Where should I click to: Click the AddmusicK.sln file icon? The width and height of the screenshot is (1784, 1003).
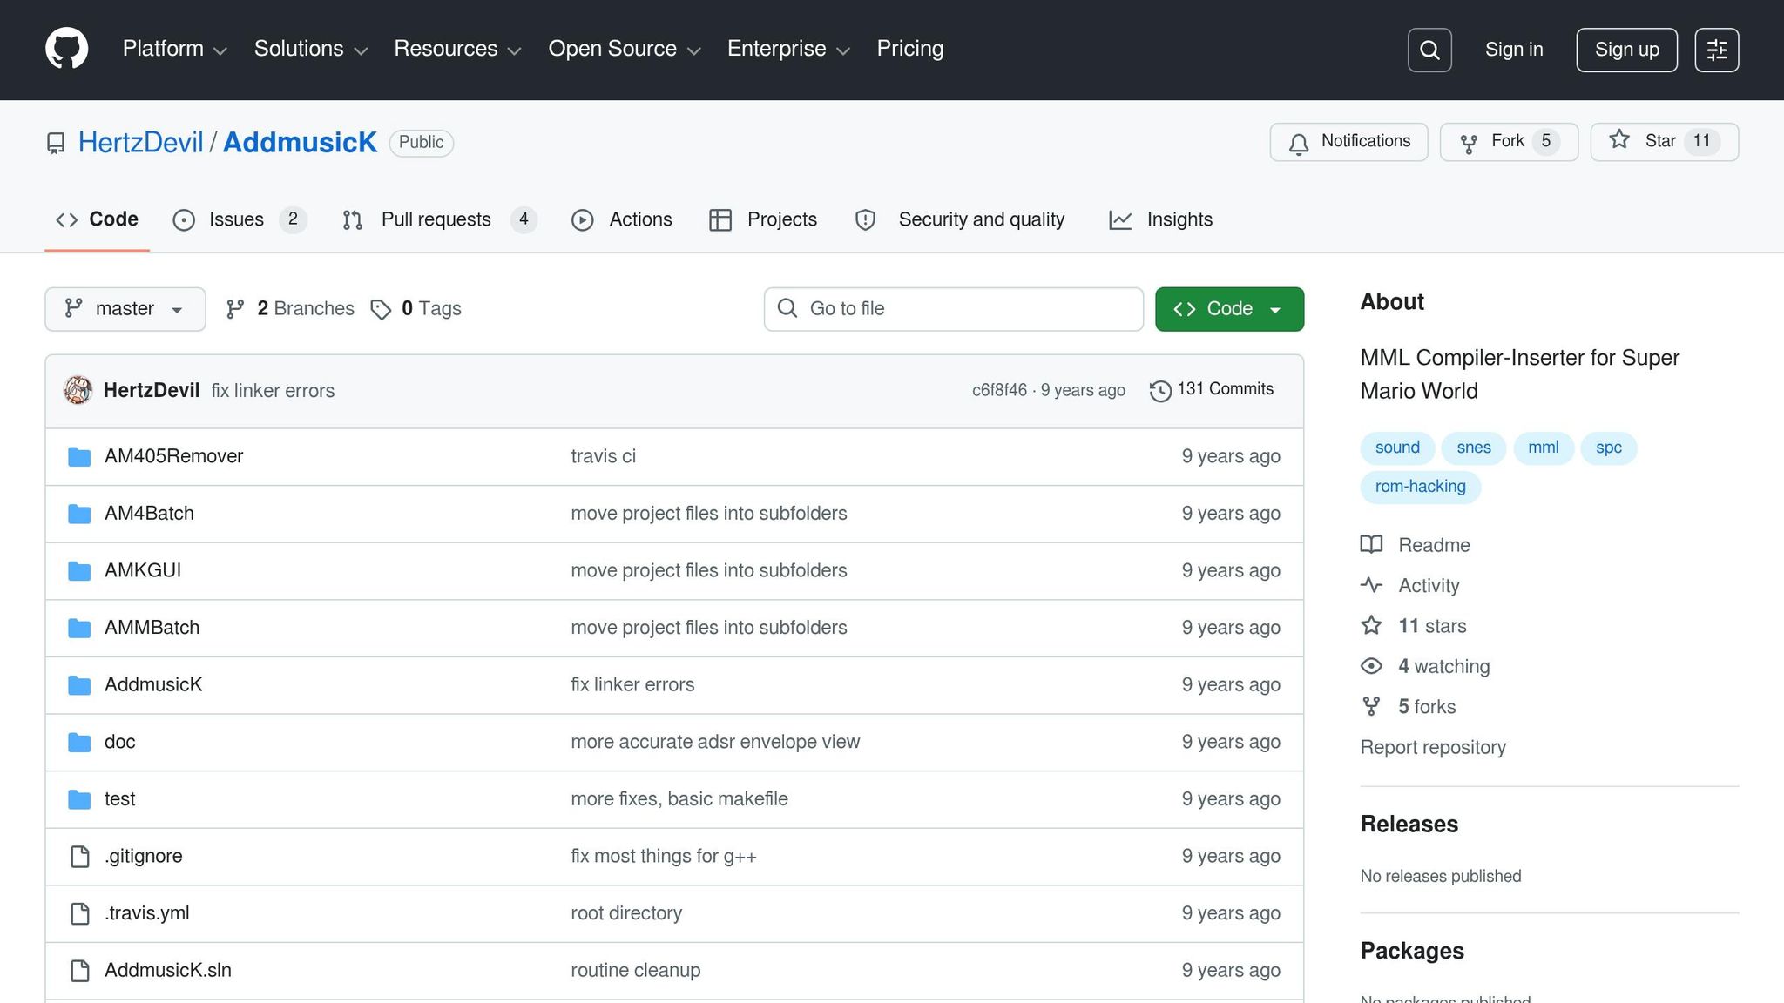click(80, 971)
